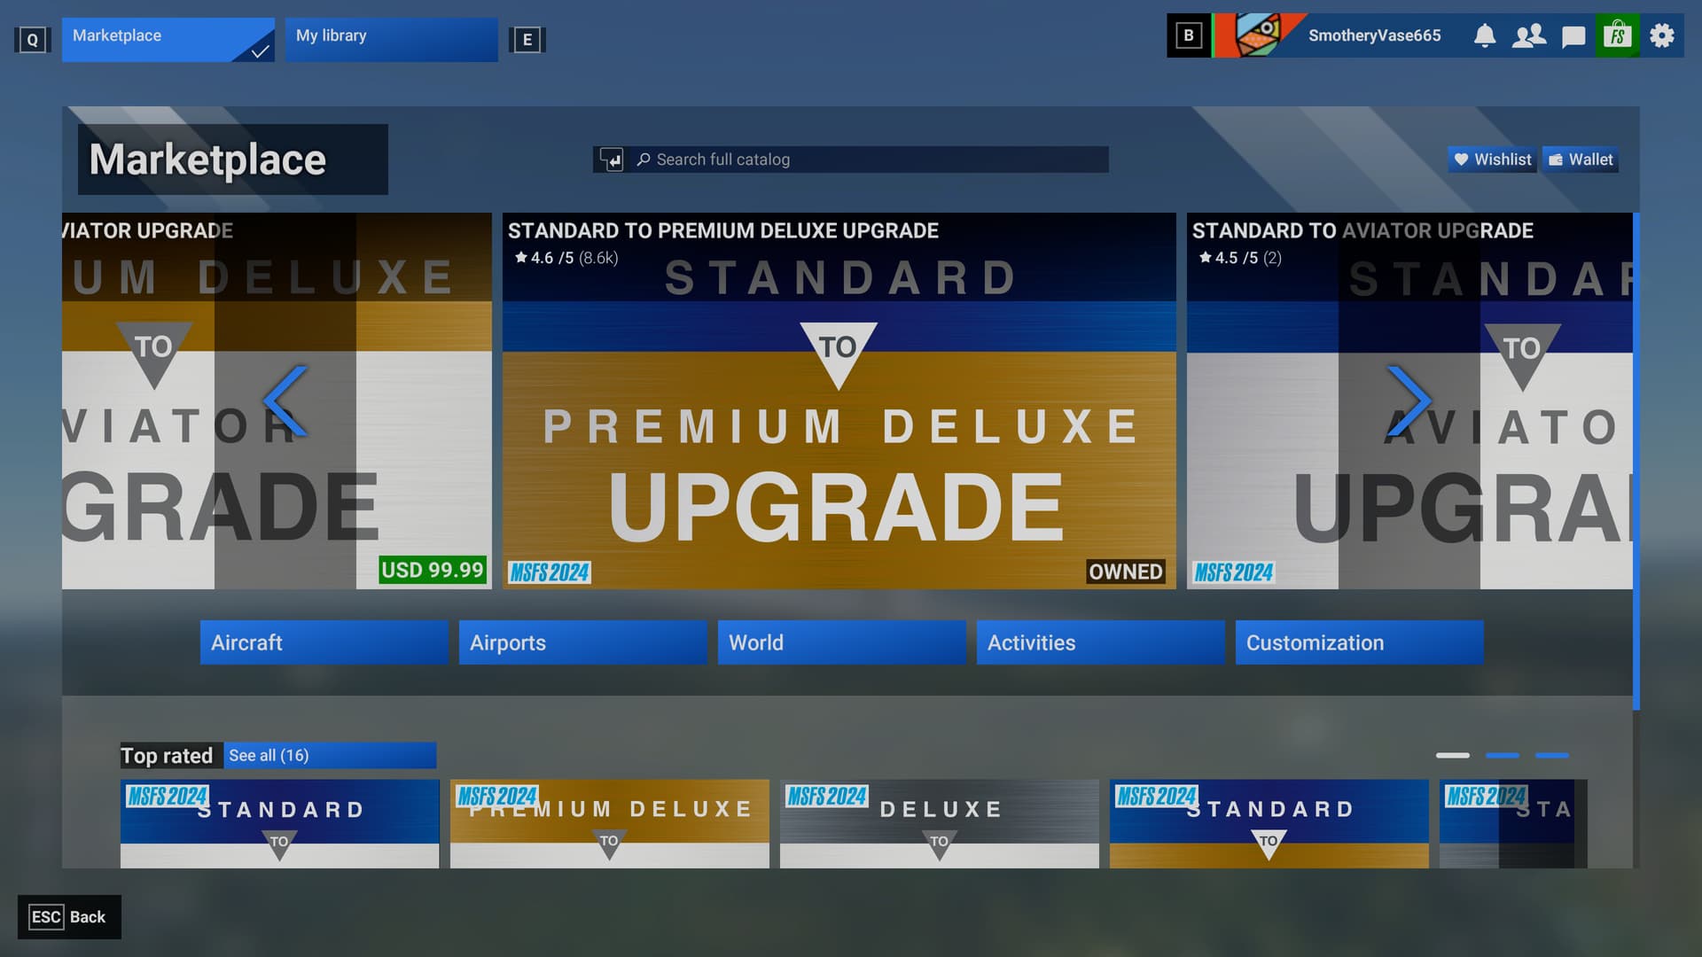
Task: Click the magnifier search icon
Action: 644,159
